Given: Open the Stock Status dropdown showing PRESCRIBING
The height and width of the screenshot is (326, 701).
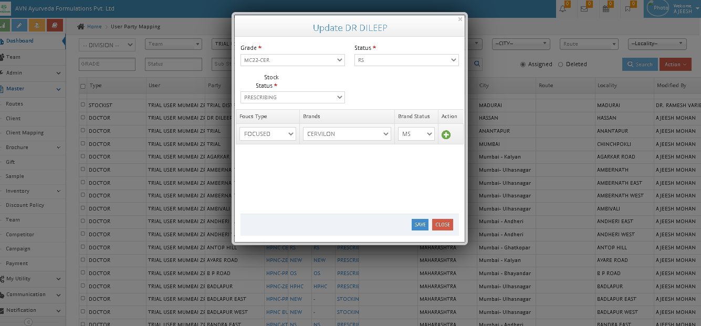Looking at the screenshot, I should click(x=292, y=97).
